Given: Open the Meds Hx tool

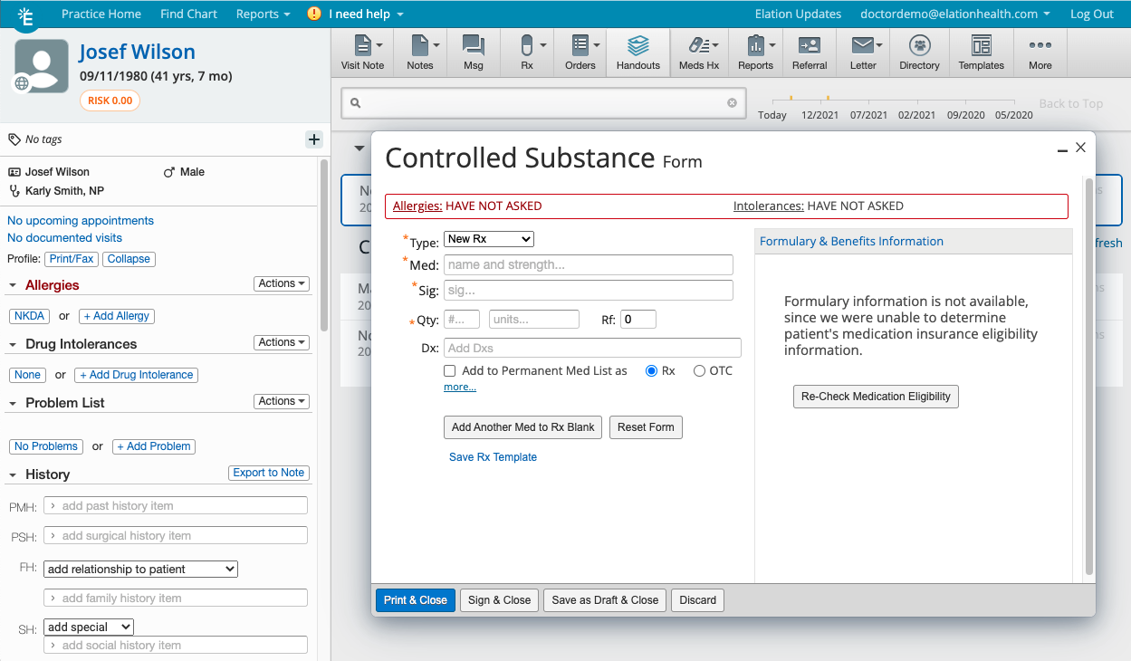Looking at the screenshot, I should [x=697, y=52].
